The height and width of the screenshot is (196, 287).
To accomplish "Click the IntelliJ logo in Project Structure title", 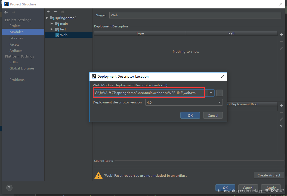I will click(x=7, y=4).
